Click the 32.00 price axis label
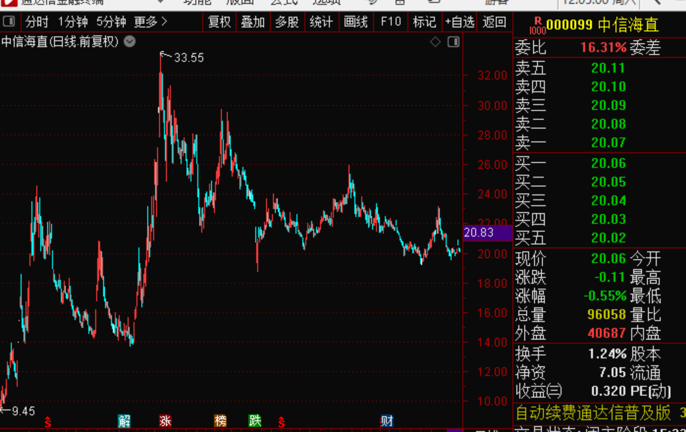This screenshot has width=686, height=432. pos(492,75)
